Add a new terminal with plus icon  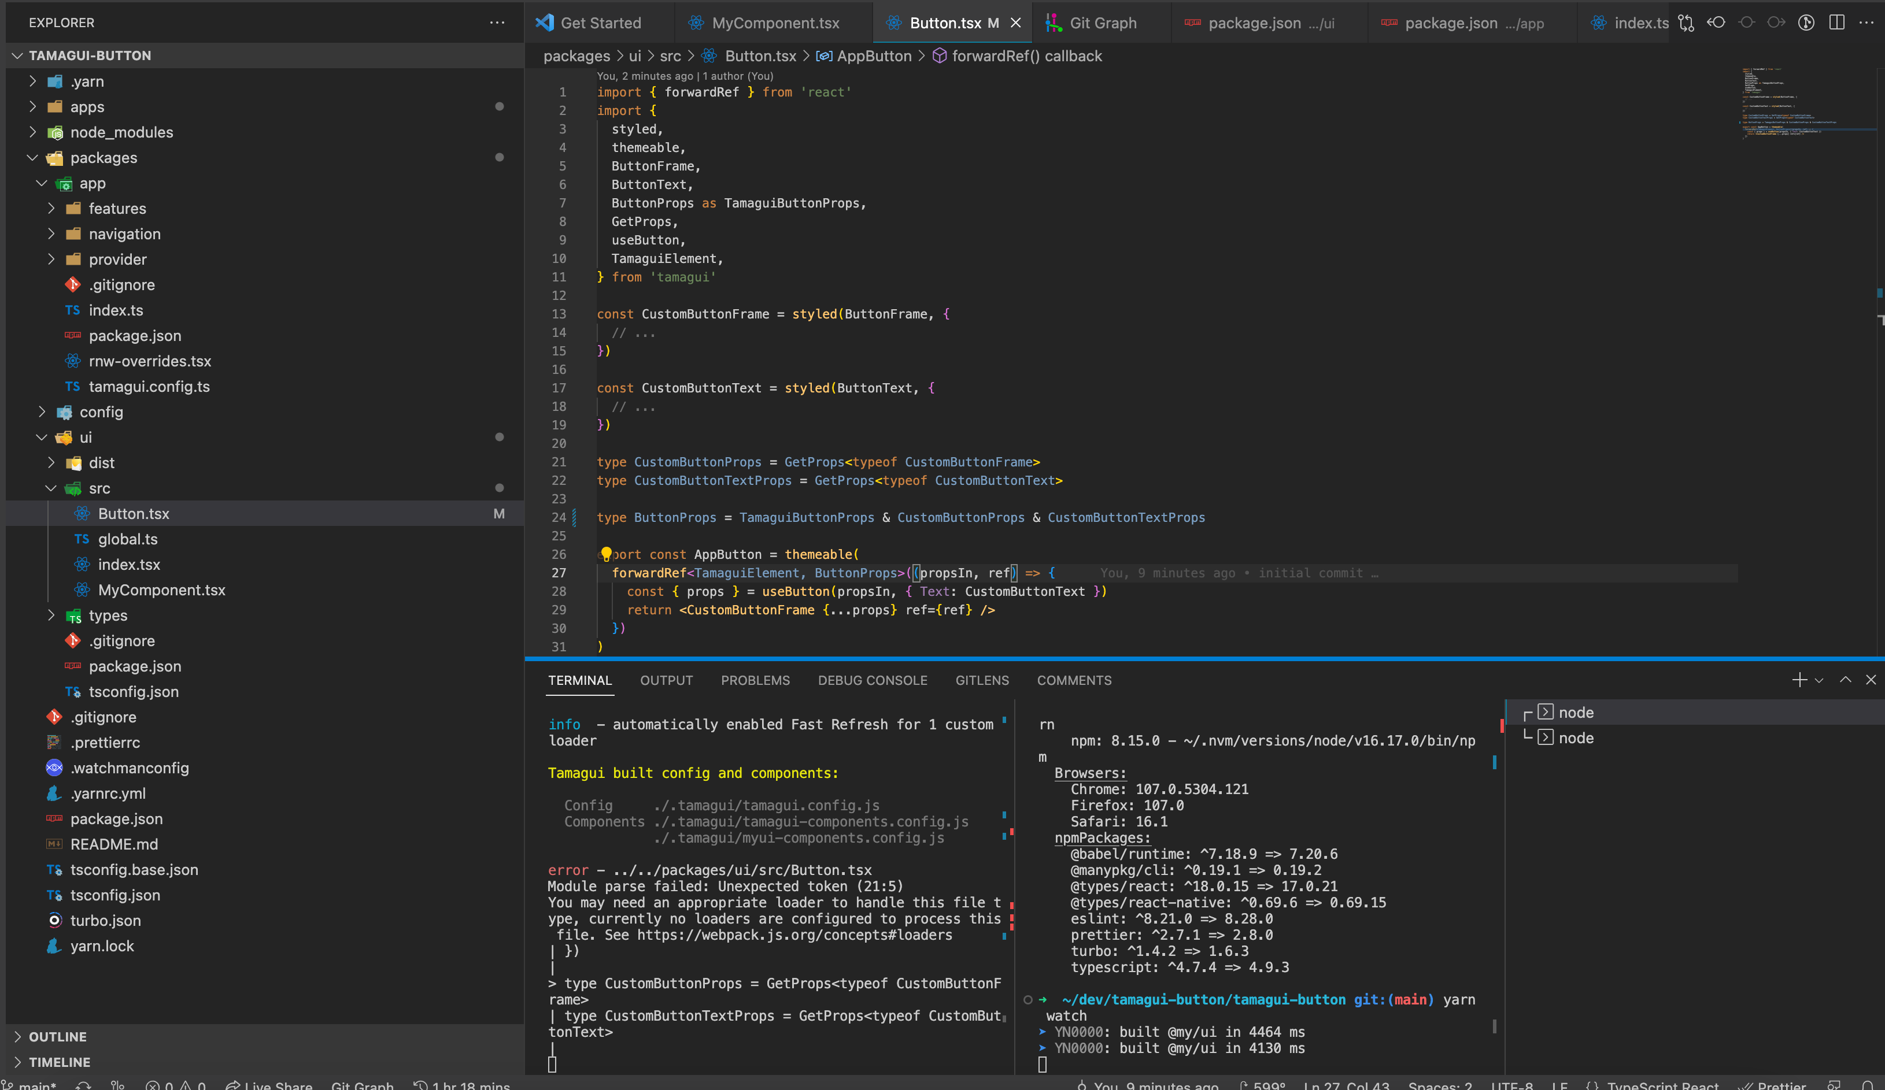click(1799, 680)
